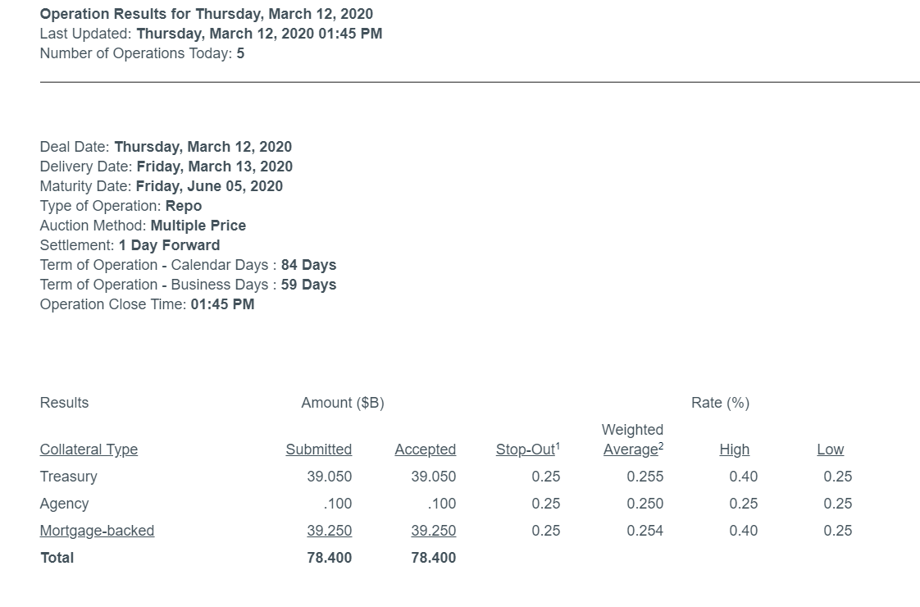Click the Accepted column header link
Image resolution: width=920 pixels, height=607 pixels.
pyautogui.click(x=425, y=450)
